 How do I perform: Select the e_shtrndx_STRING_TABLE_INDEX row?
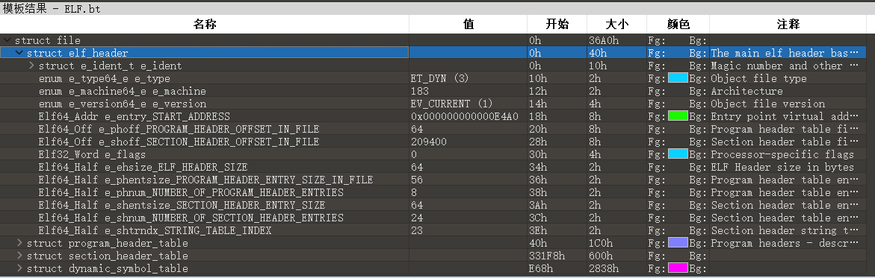click(x=433, y=230)
